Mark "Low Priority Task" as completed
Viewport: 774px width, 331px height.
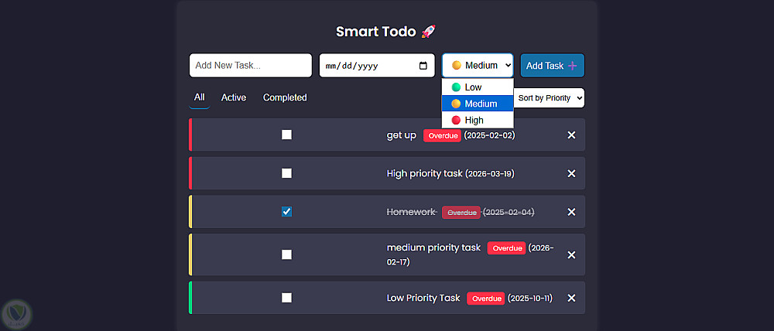tap(286, 297)
